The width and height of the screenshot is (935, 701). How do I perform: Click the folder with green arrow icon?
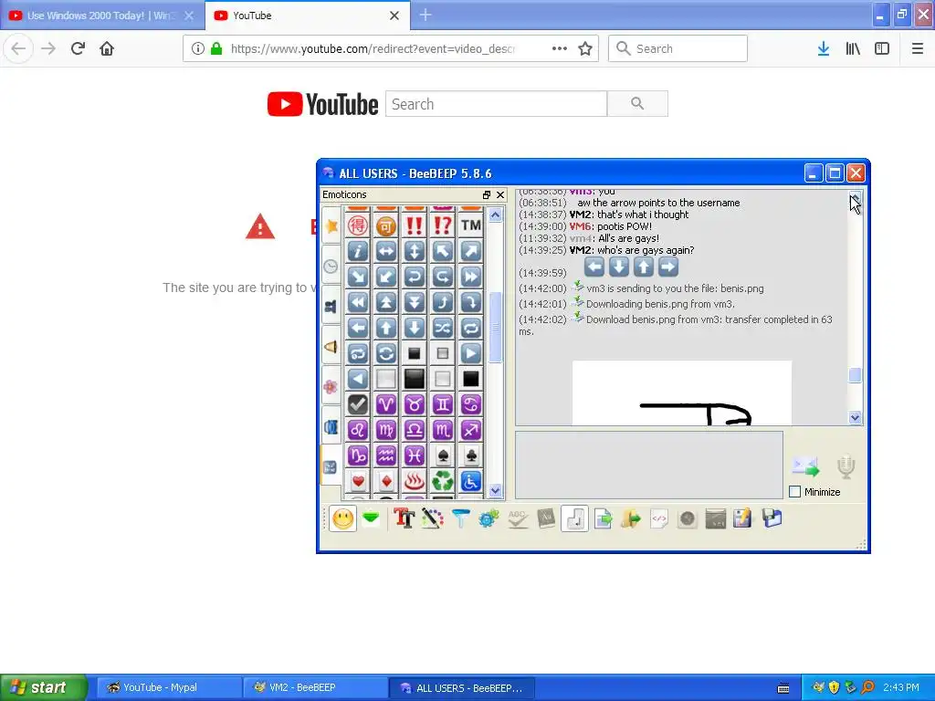coord(631,518)
